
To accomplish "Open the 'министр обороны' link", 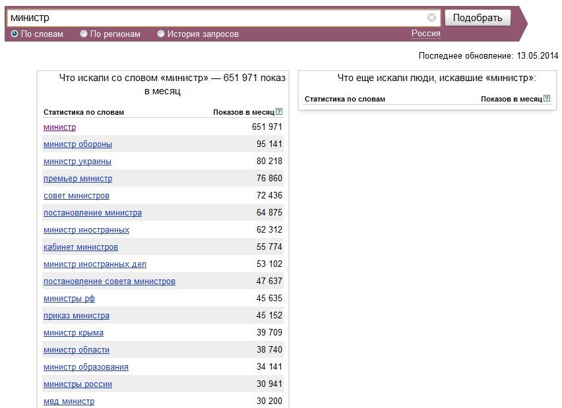I will (x=78, y=144).
